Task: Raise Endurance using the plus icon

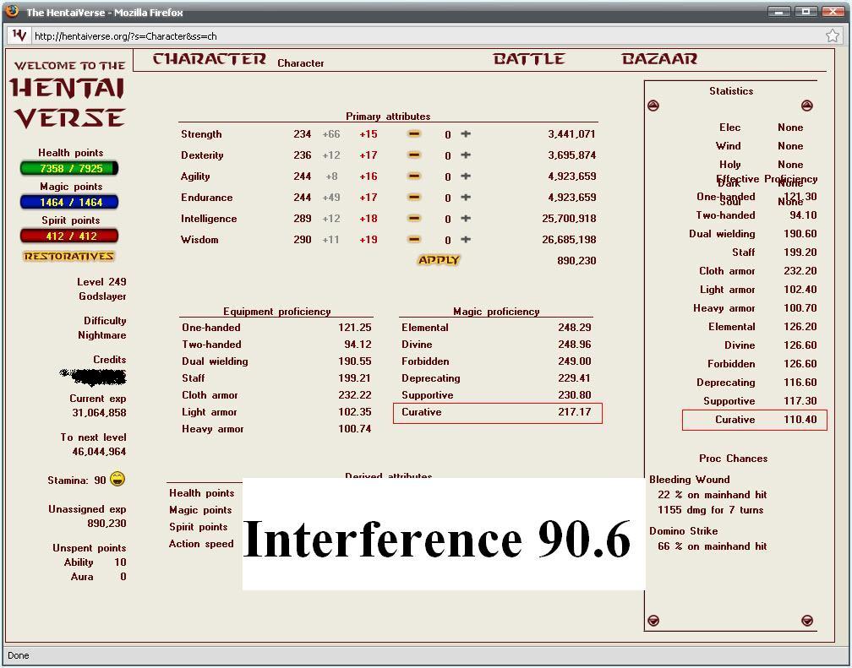Action: point(466,197)
